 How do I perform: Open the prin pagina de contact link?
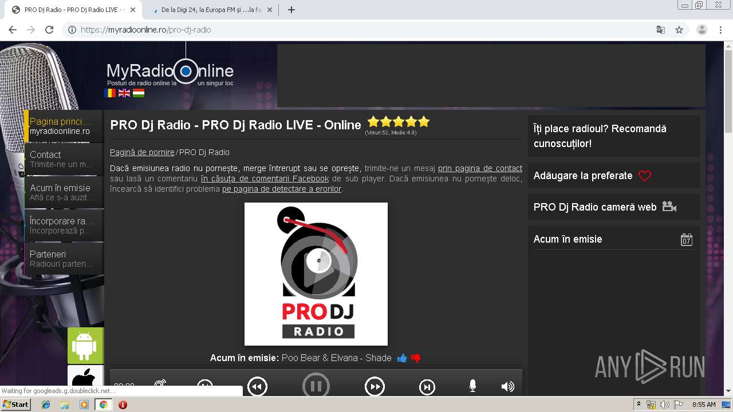point(480,168)
